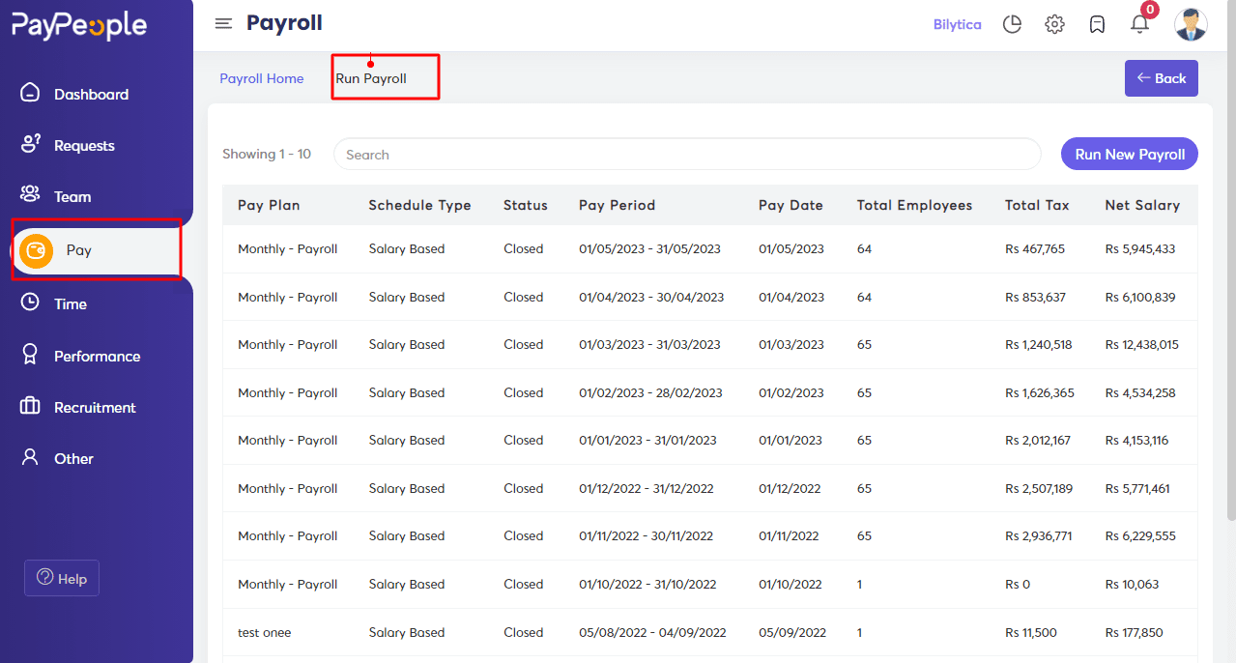Go to Payroll Home breadcrumb
The image size is (1236, 663).
click(262, 78)
